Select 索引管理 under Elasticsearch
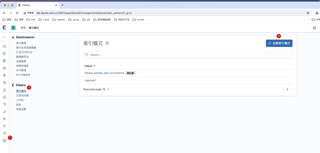This screenshot has width=320, height=153. (21, 43)
